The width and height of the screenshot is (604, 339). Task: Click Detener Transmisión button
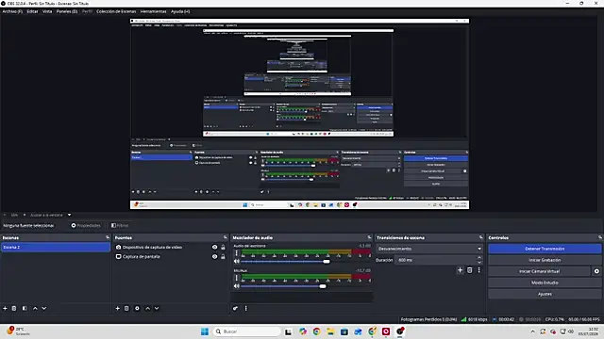[545, 249]
